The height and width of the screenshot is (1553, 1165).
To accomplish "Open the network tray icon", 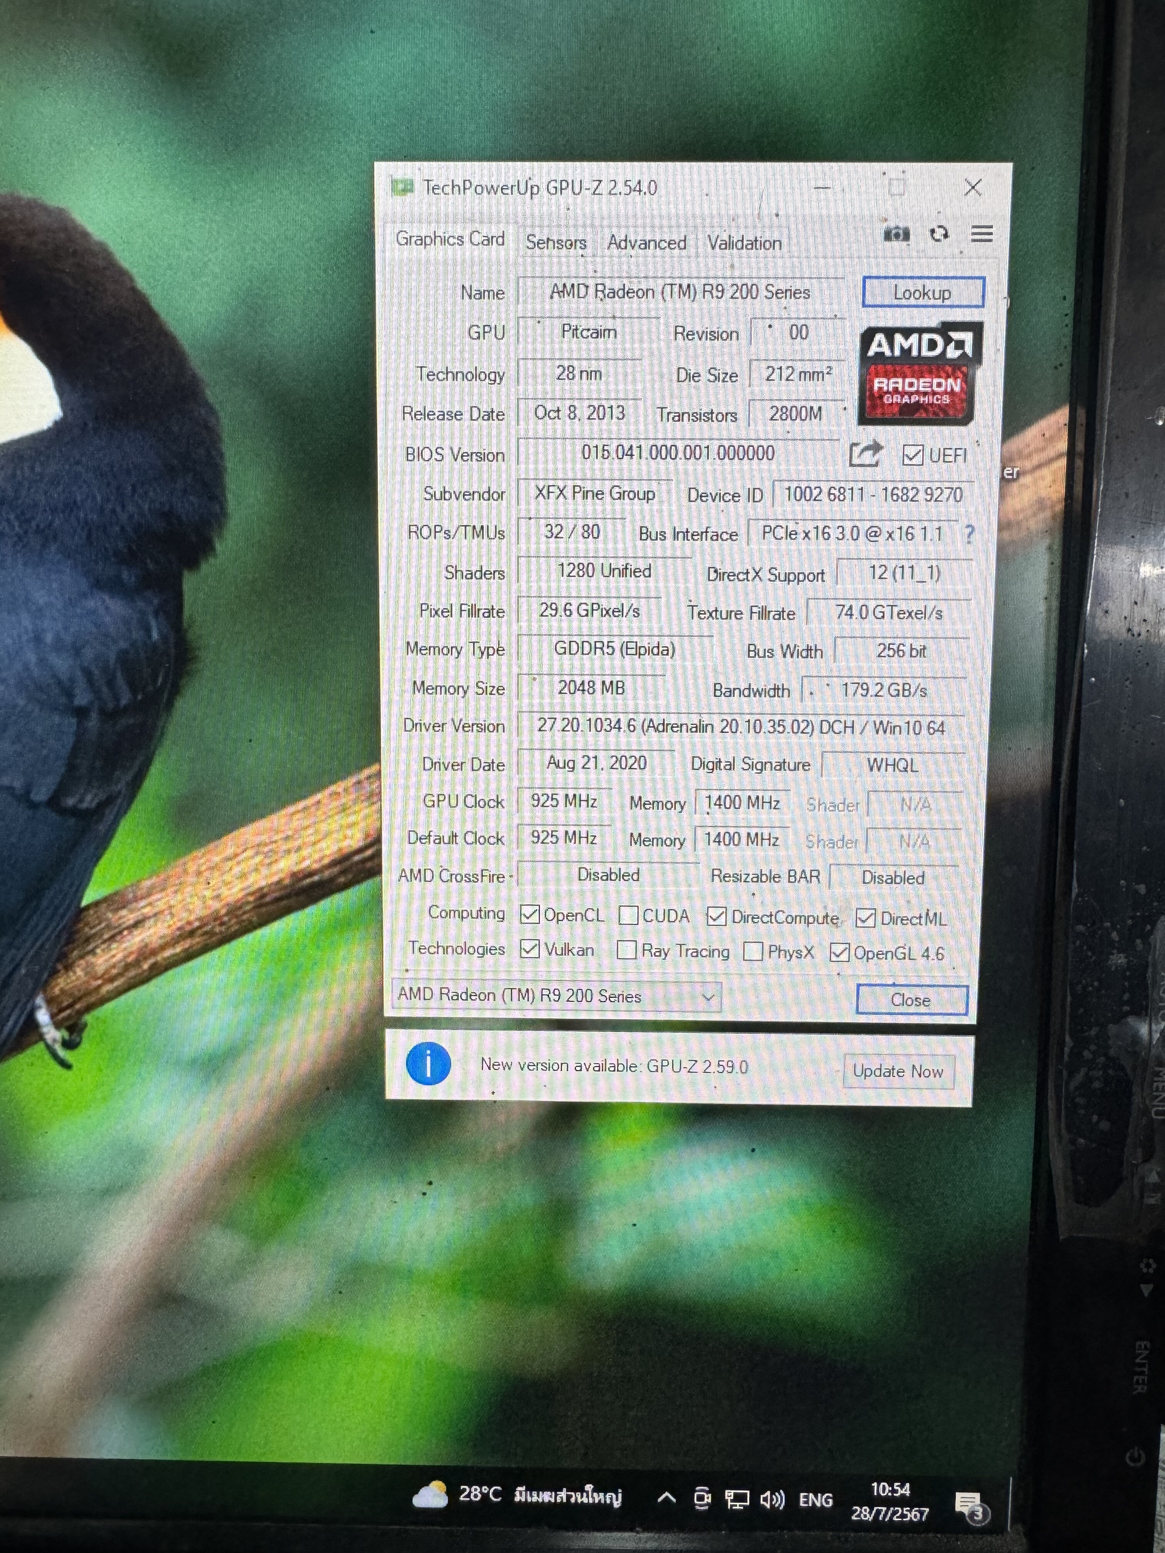I will pos(737,1499).
